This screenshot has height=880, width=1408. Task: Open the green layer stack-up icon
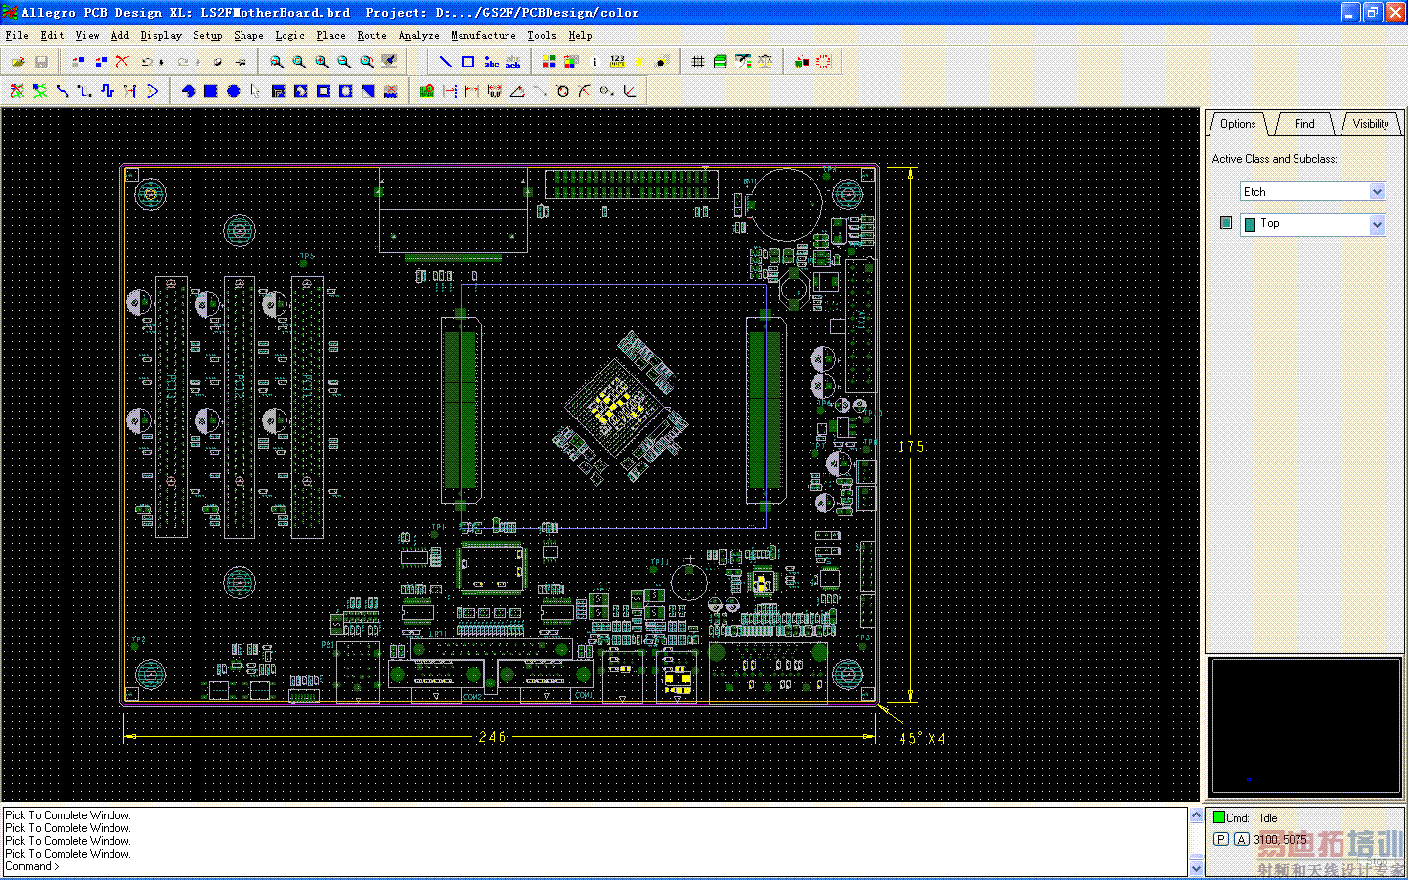click(721, 62)
